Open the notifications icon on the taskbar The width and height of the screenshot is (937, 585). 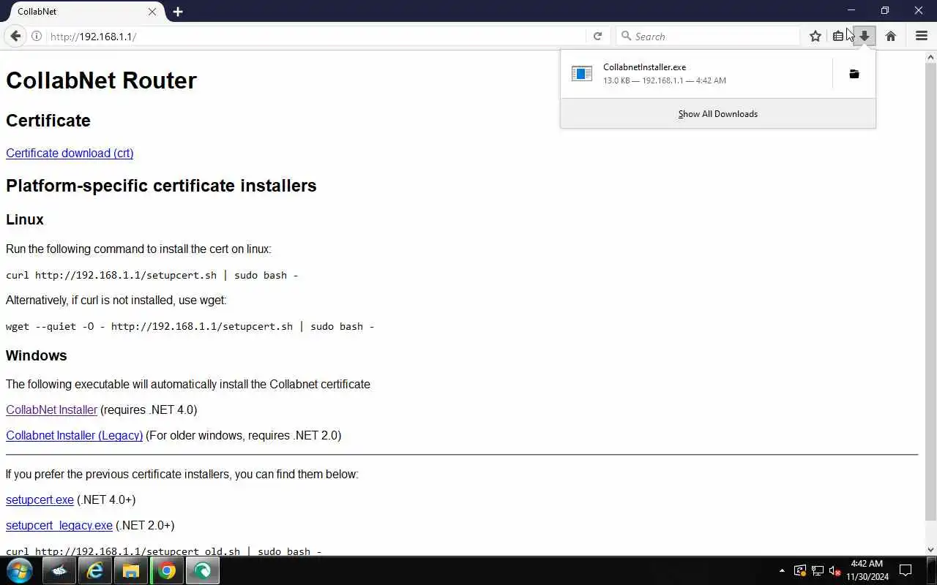906,570
